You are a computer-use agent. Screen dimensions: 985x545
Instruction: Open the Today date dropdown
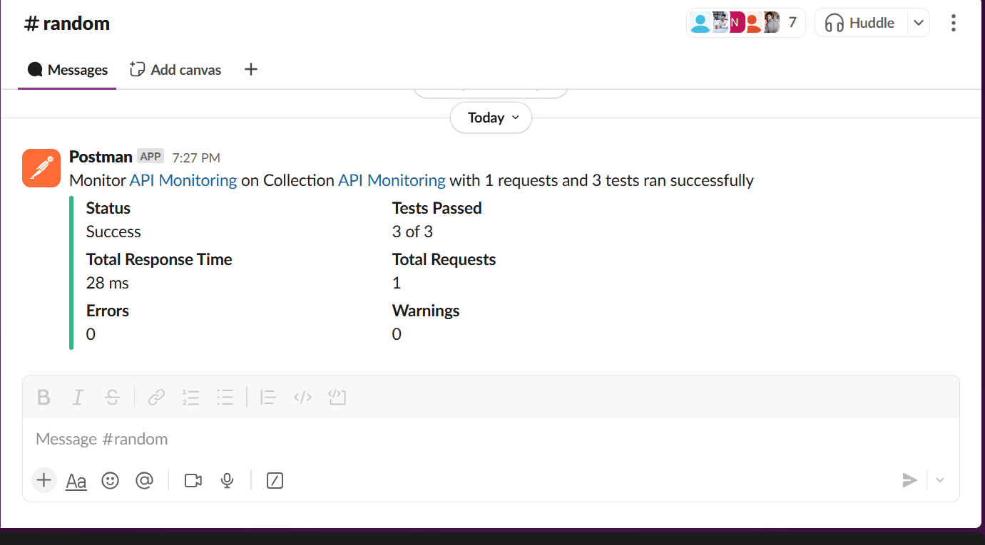[x=491, y=117]
